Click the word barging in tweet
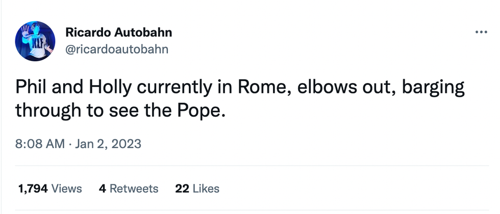This screenshot has height=214, width=500. pos(434,89)
